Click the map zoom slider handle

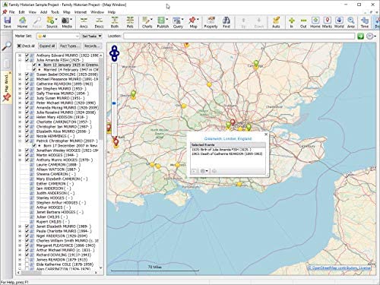[114, 103]
